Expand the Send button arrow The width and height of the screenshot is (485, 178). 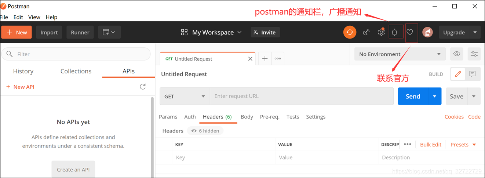[x=435, y=96]
